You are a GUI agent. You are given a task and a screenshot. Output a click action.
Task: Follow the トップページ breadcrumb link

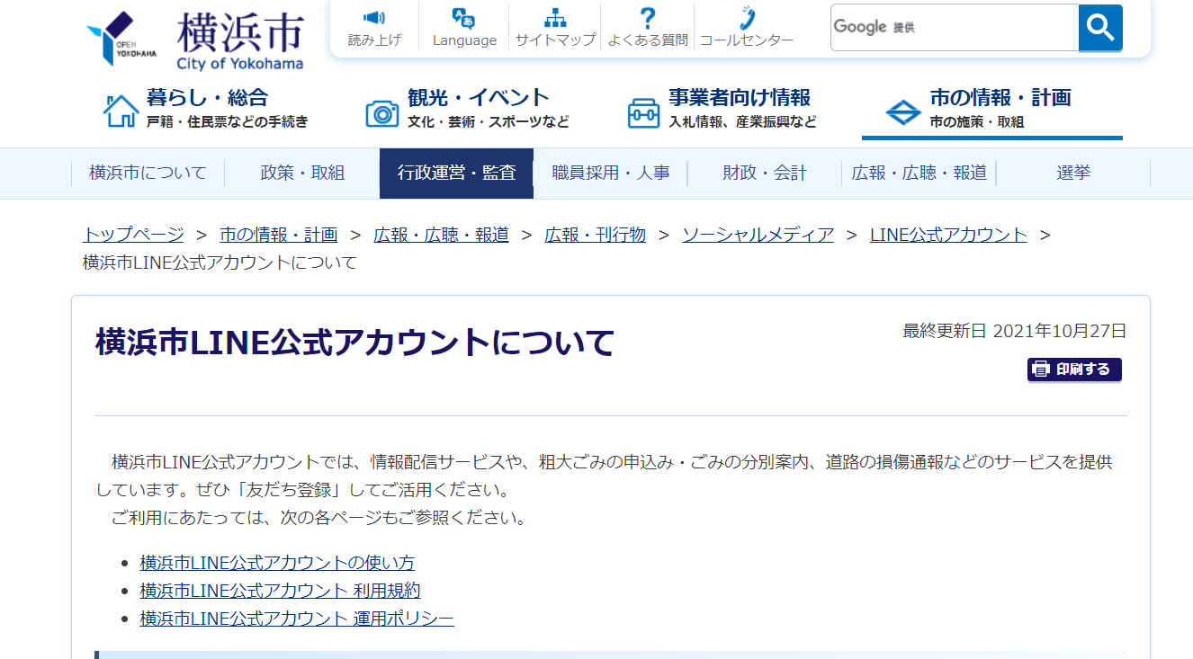click(133, 235)
